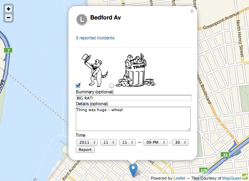Open the 3 reported incidents link
249x181 pixels.
[x=95, y=38]
